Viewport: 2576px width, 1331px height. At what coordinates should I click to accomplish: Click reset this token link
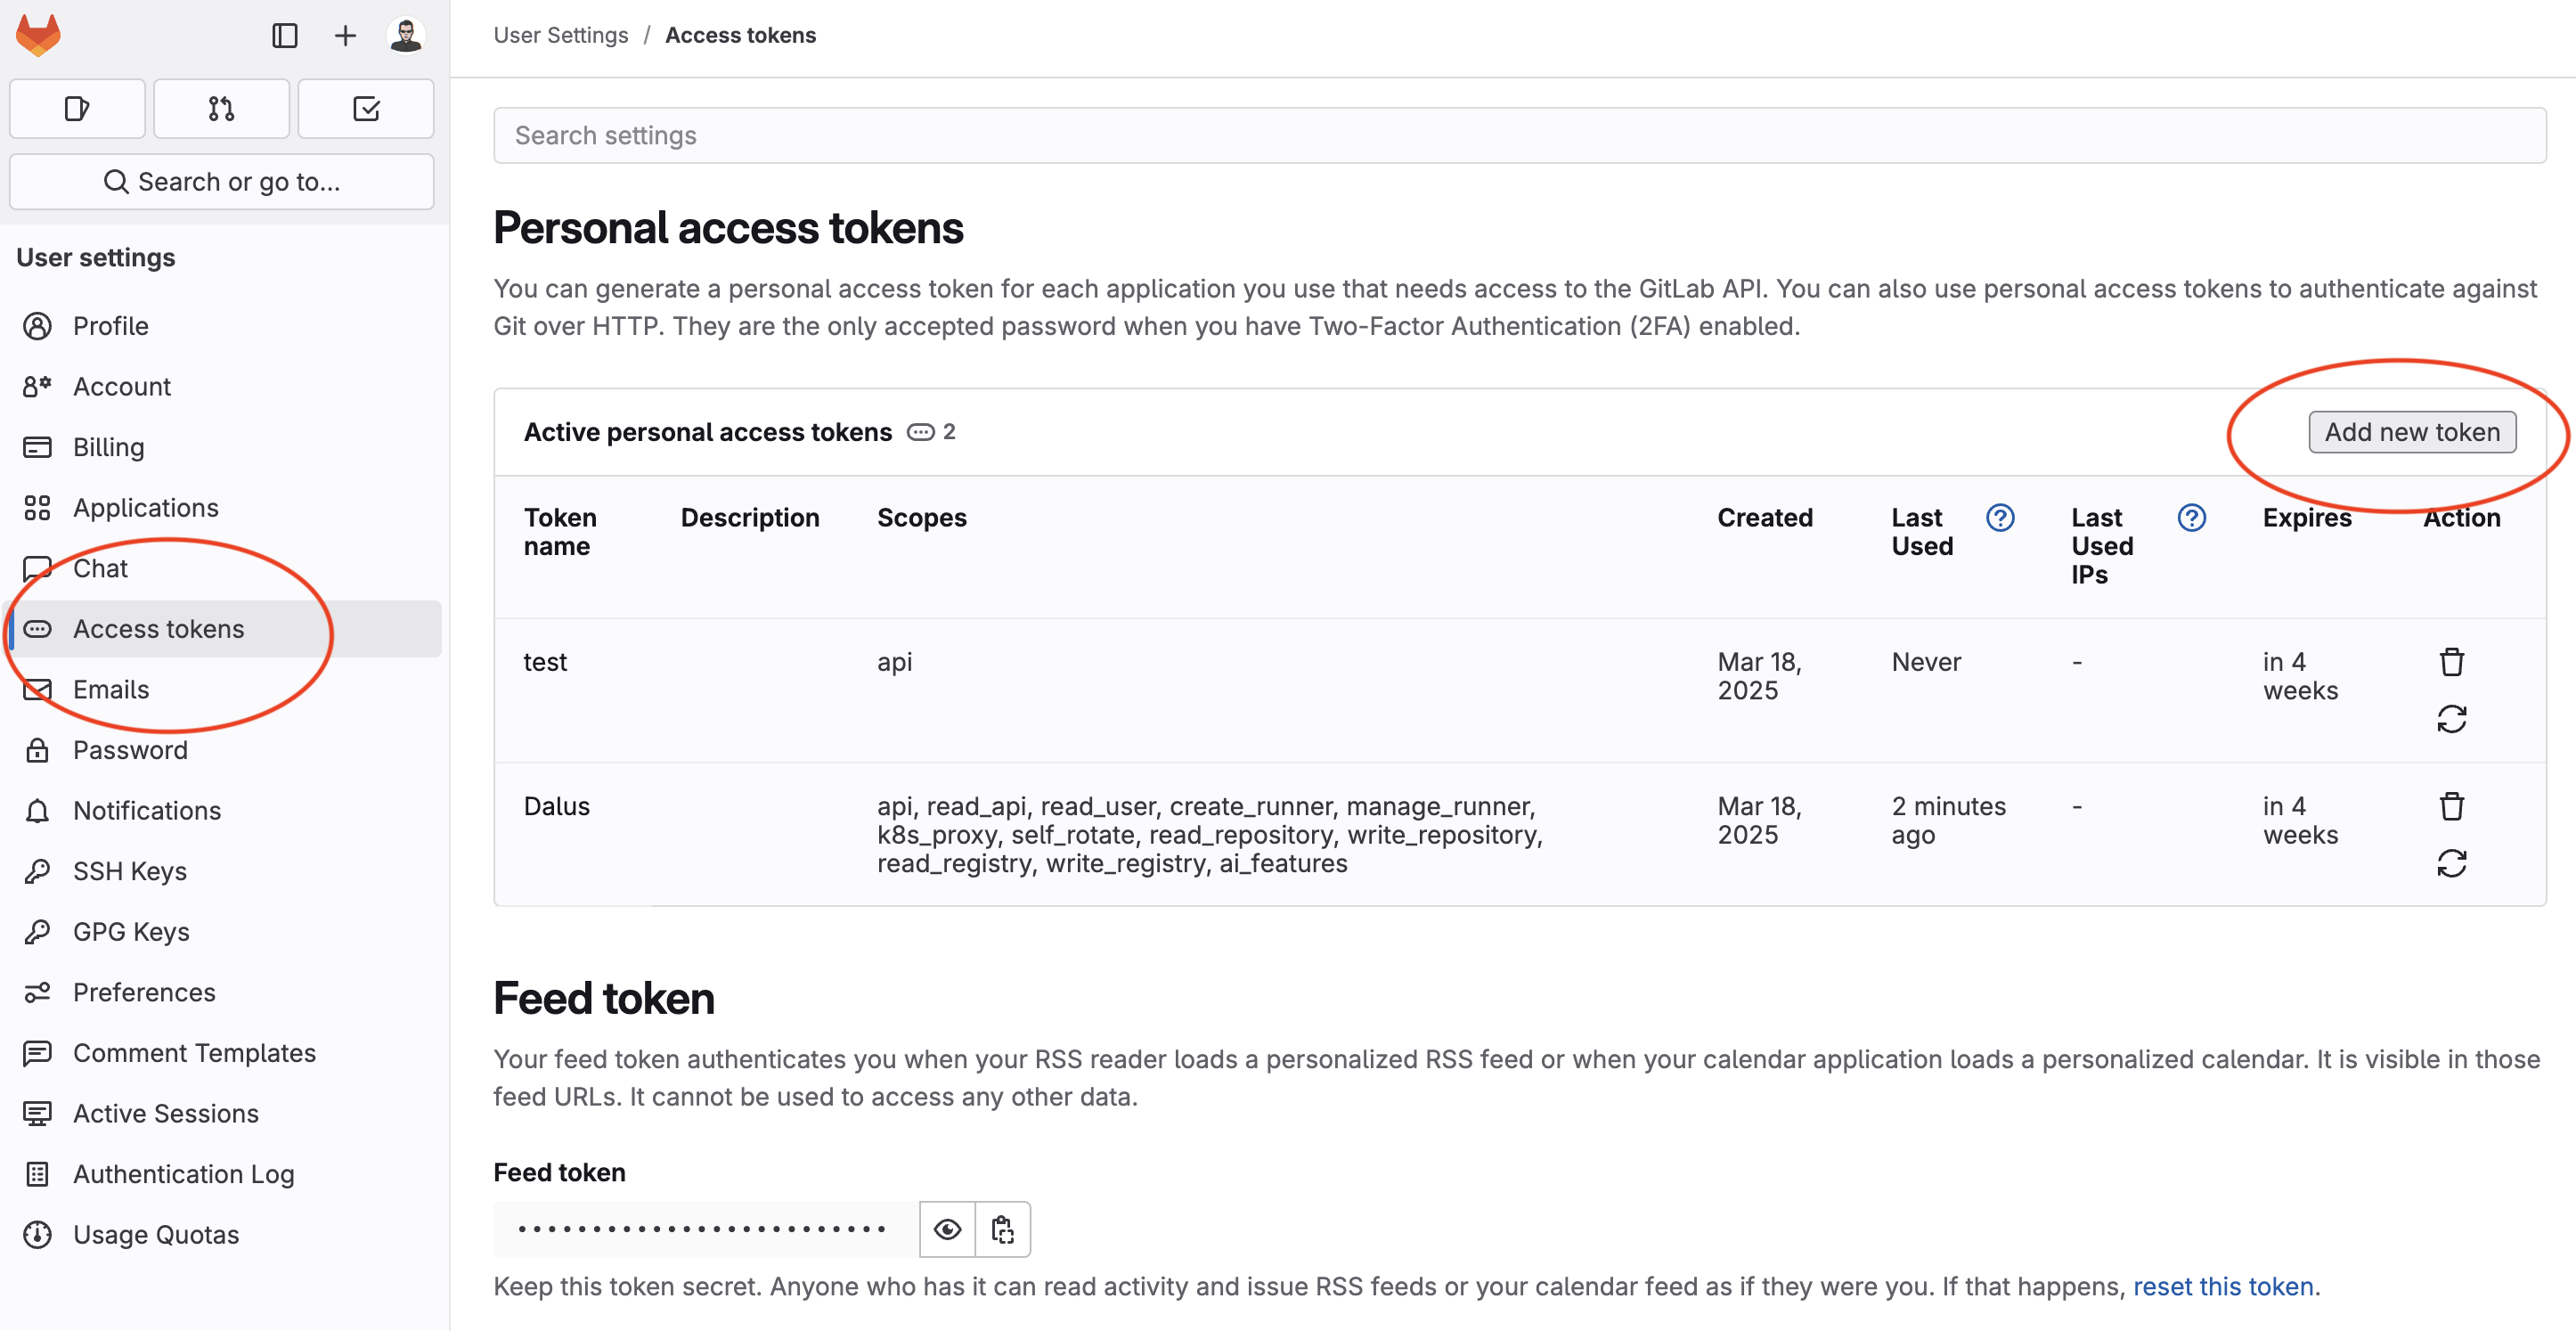2223,1287
